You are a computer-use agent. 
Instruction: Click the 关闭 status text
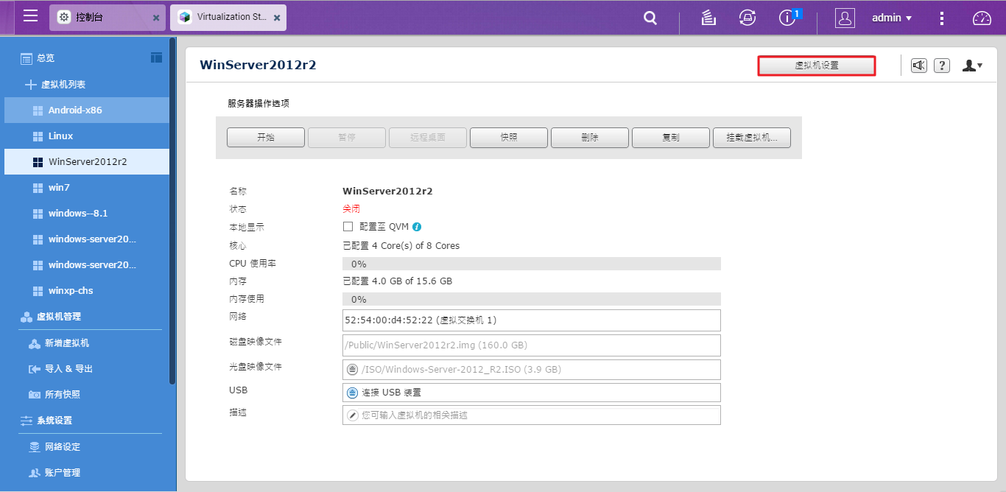click(351, 209)
